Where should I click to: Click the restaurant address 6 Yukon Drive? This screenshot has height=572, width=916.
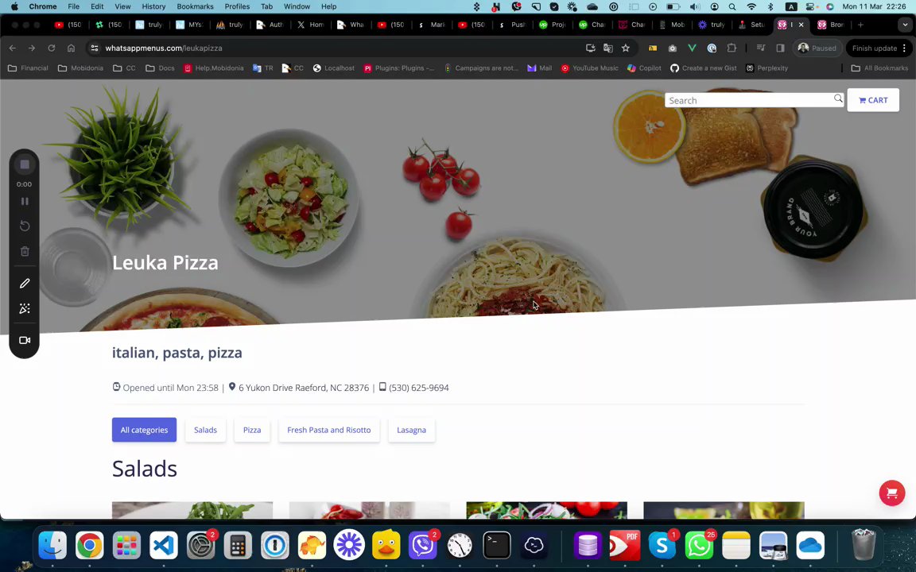(x=304, y=388)
